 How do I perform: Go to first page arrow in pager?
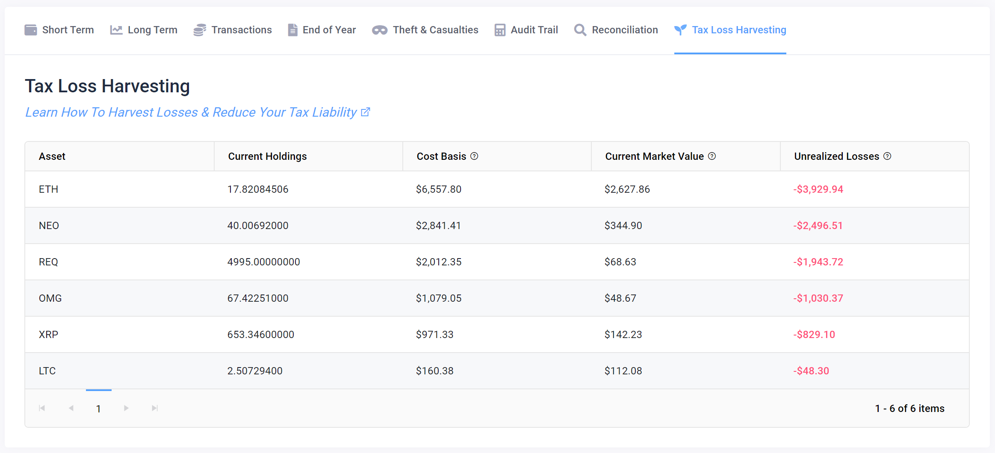click(42, 408)
